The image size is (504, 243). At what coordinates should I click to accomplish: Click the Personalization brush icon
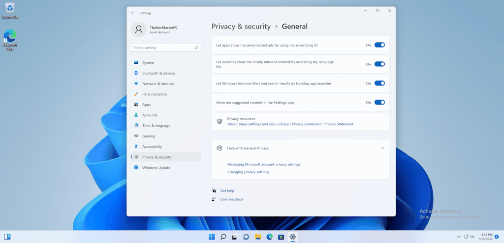pos(136,94)
